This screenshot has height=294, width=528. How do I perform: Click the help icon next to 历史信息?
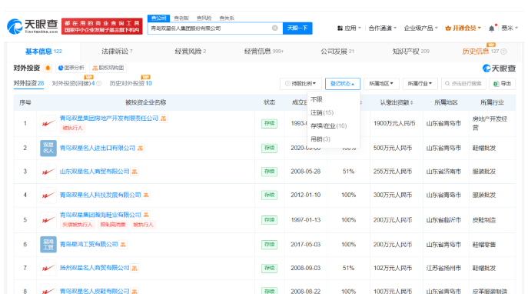click(503, 52)
